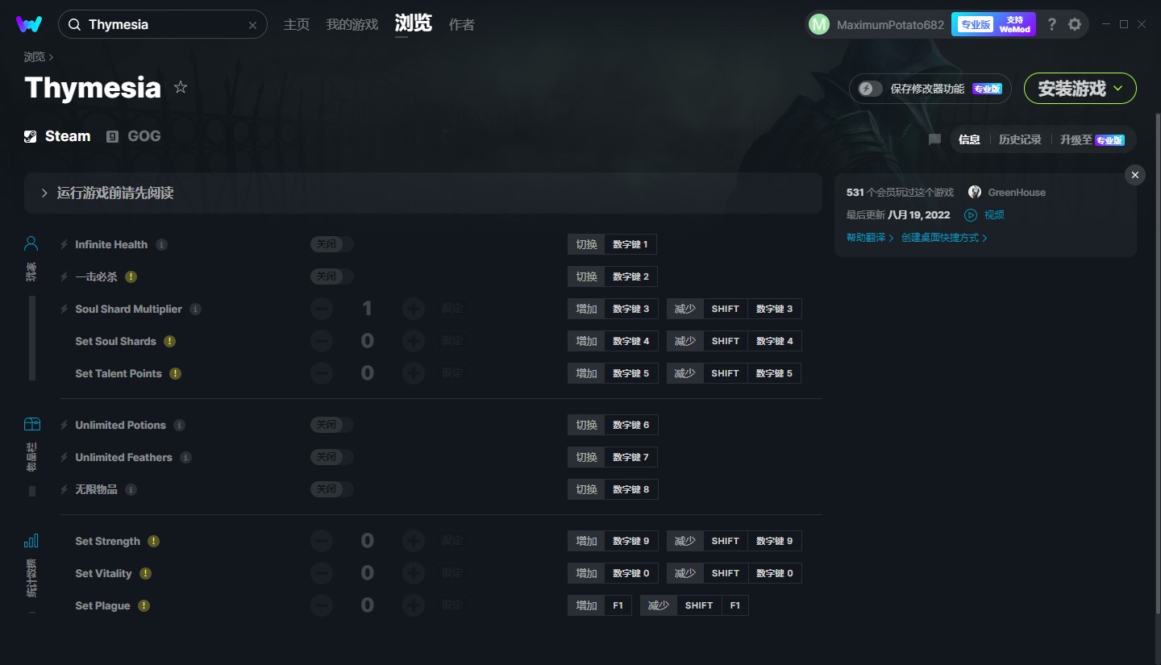Viewport: 1161px width, 665px height.
Task: Click 切换 hotkey for Infinite Health
Action: tap(586, 244)
